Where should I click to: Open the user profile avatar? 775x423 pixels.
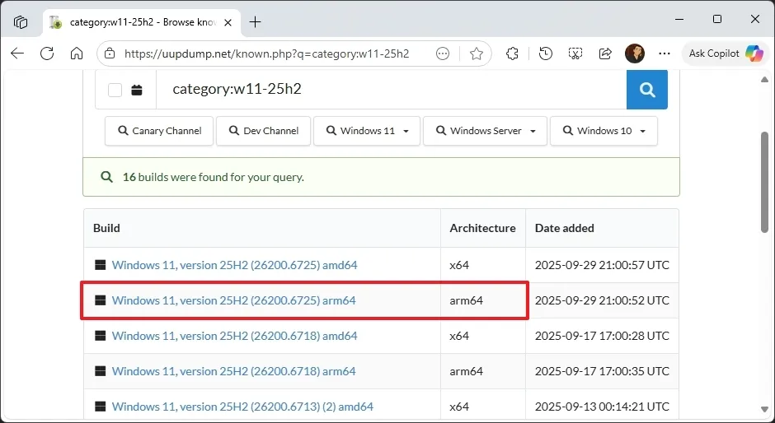[634, 53]
